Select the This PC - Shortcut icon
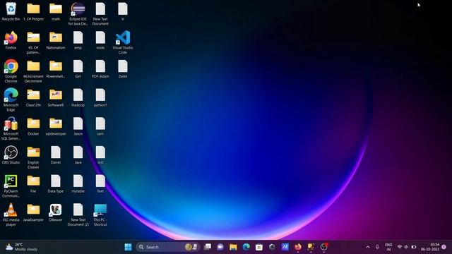This screenshot has width=452, height=254. pos(100,214)
